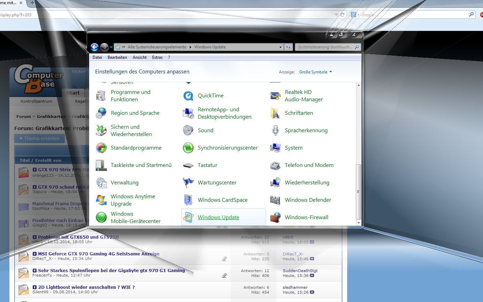Open Windows CardSpace icon
The width and height of the screenshot is (483, 302).
coord(188,200)
